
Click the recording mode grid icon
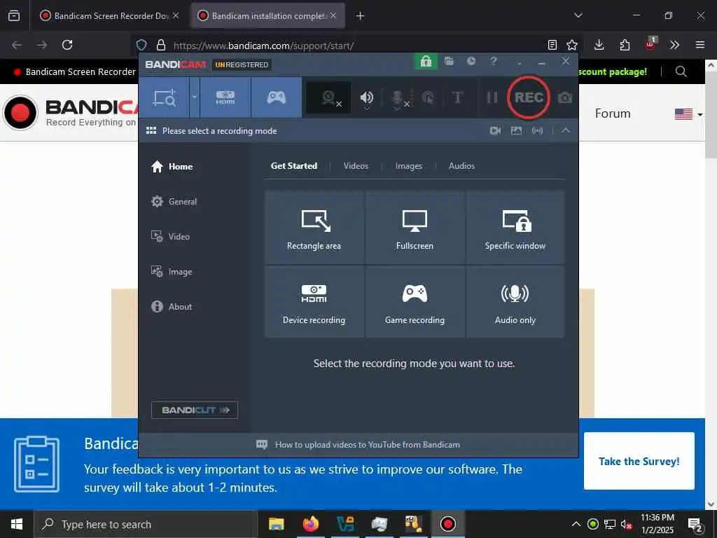(x=151, y=131)
